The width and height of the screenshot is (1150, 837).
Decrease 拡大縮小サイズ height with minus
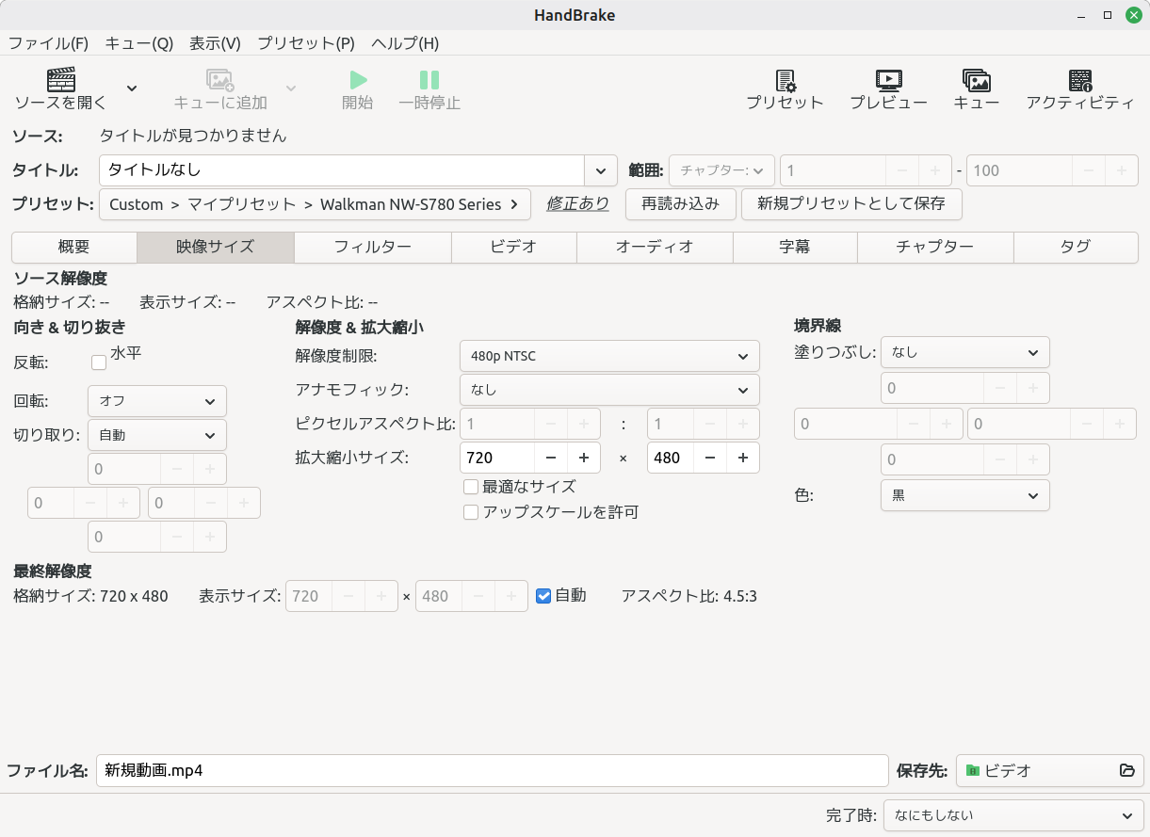(x=710, y=458)
